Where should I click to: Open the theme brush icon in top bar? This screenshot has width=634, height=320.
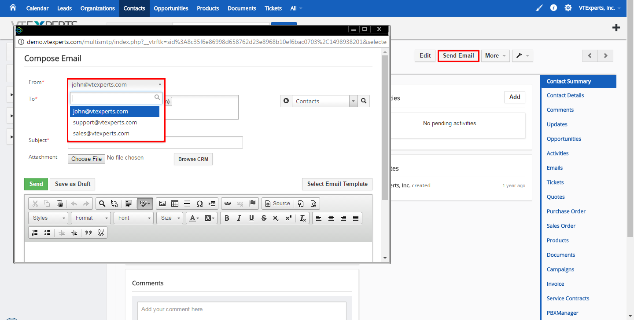tap(539, 8)
